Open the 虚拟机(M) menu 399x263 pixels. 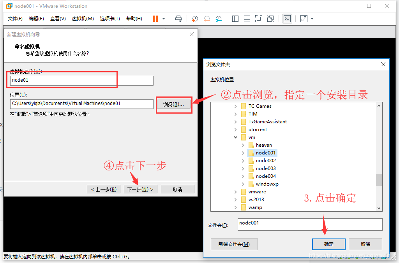[83, 19]
